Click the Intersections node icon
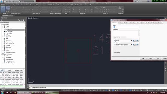Screen dimensions: 167x94 point(5,49)
